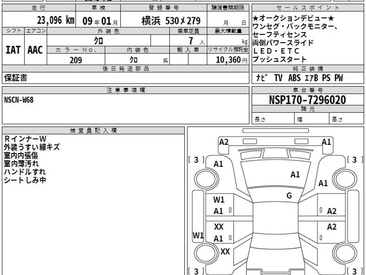
Task: Click the A2 mark at diagram's top-left corner
Action: [x=224, y=142]
